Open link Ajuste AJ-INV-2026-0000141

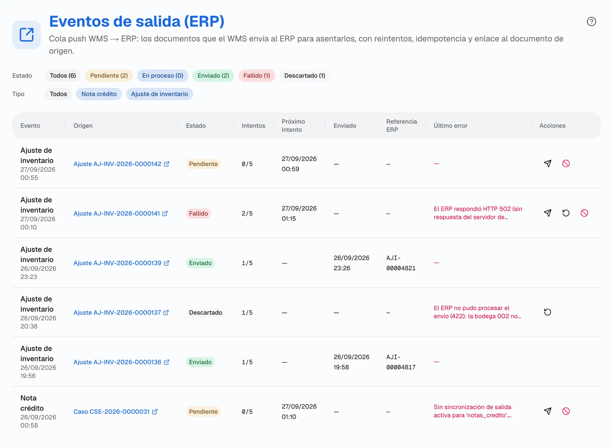[x=120, y=214]
